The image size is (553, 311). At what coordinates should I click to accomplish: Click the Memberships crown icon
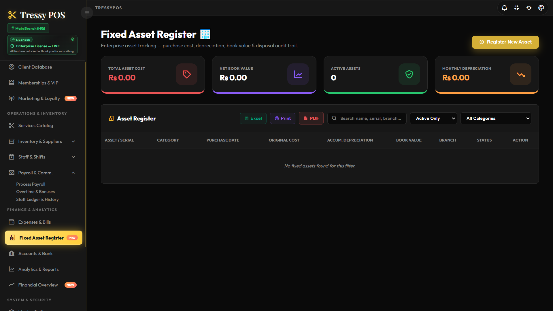point(12,83)
